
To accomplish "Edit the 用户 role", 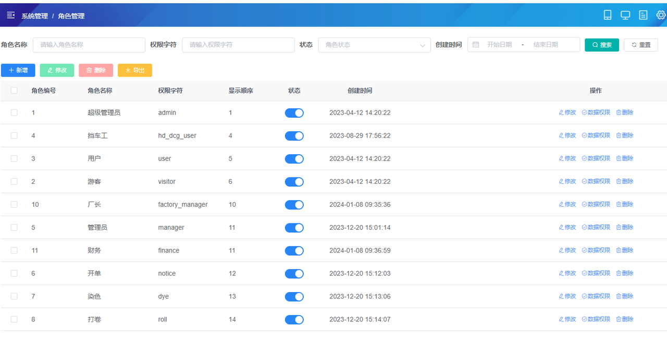I will 567,158.
